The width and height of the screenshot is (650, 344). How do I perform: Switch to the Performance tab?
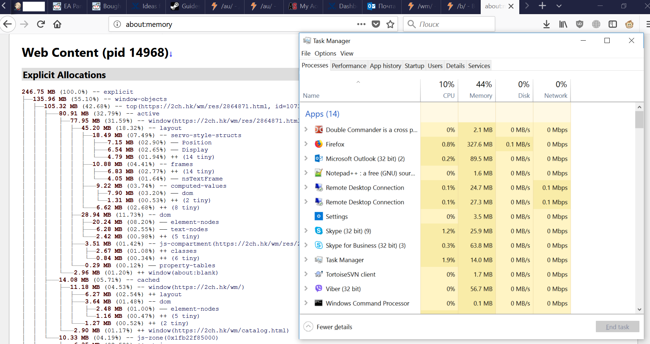(349, 66)
